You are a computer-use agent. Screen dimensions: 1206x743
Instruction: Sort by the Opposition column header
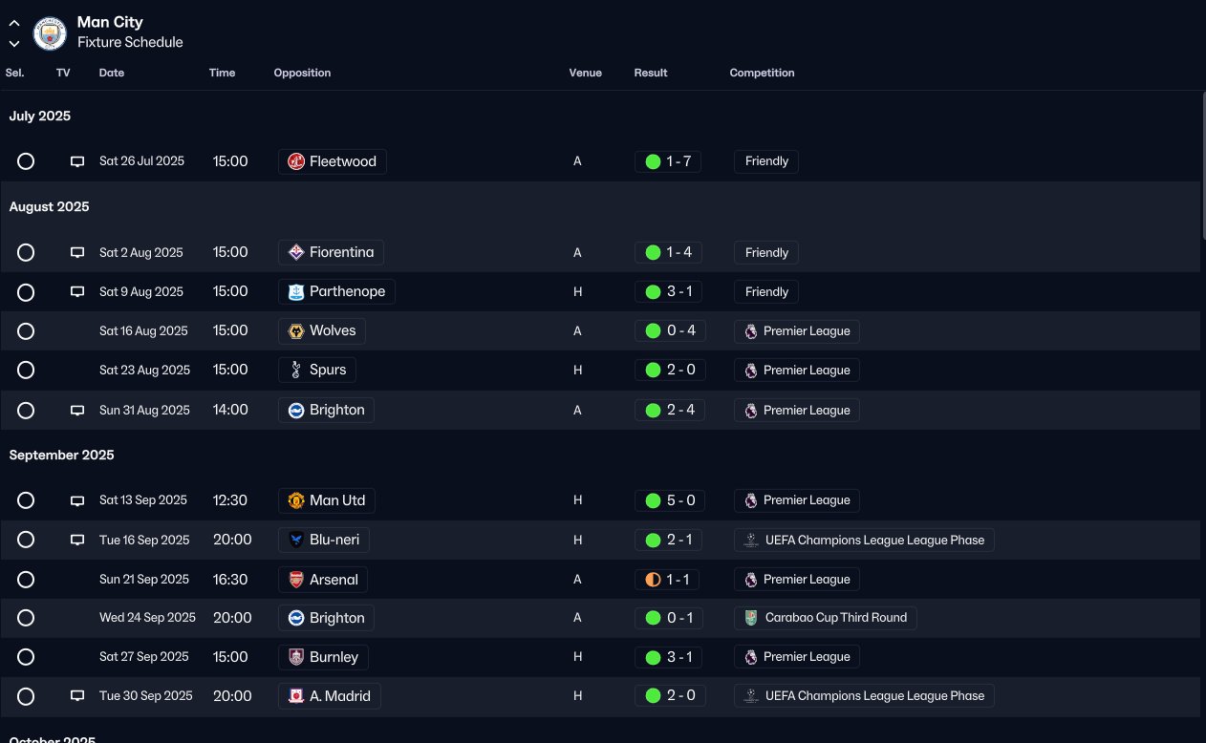302,73
